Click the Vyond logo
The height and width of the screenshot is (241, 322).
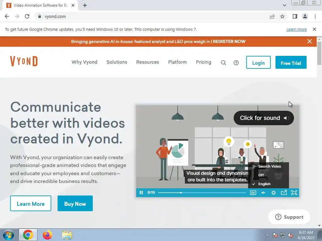(x=24, y=61)
